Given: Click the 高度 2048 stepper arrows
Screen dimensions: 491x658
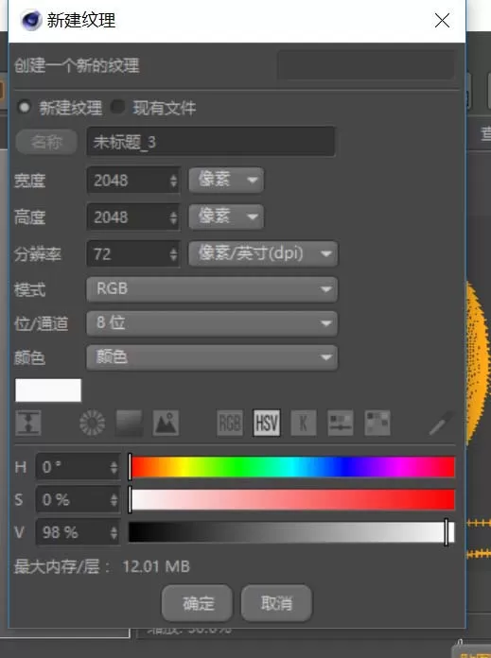Looking at the screenshot, I should pyautogui.click(x=173, y=217).
